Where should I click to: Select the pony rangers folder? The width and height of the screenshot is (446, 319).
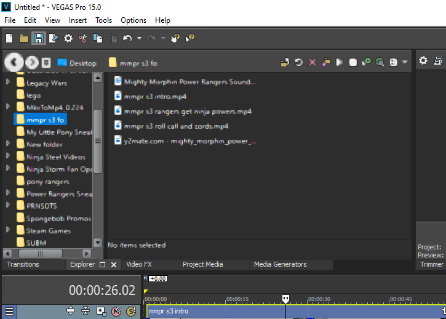point(43,182)
